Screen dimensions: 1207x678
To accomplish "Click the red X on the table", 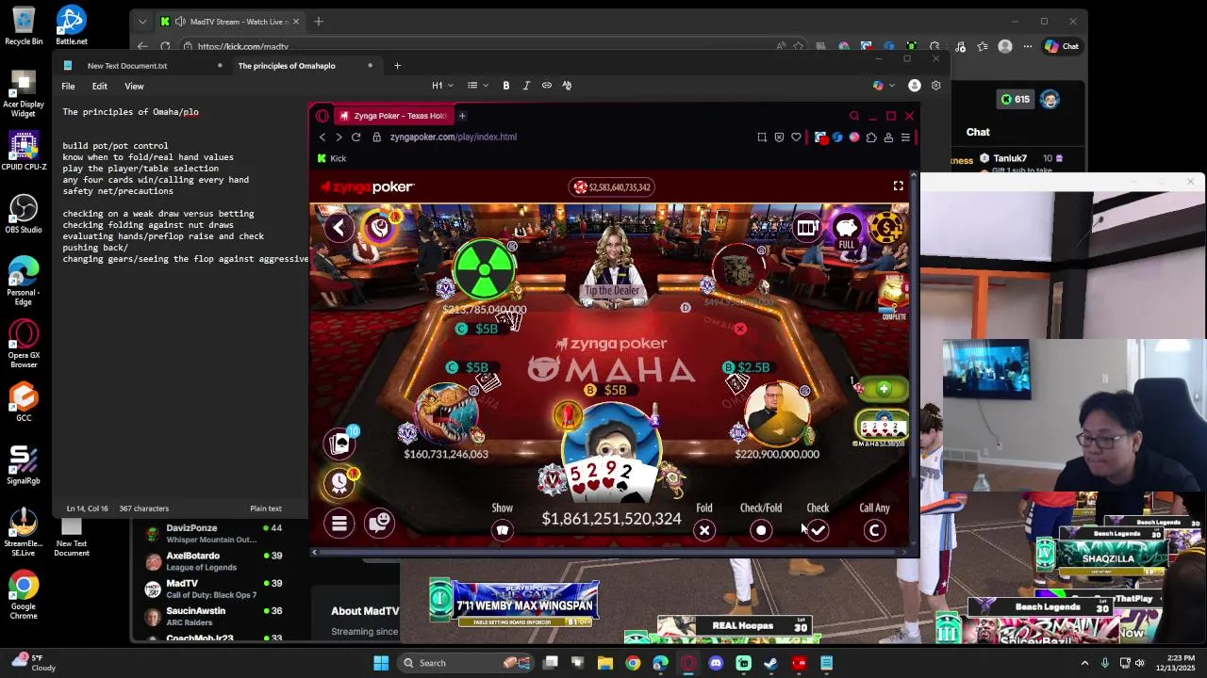I will [740, 329].
